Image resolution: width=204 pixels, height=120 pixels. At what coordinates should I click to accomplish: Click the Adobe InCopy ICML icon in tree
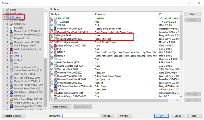(11, 106)
